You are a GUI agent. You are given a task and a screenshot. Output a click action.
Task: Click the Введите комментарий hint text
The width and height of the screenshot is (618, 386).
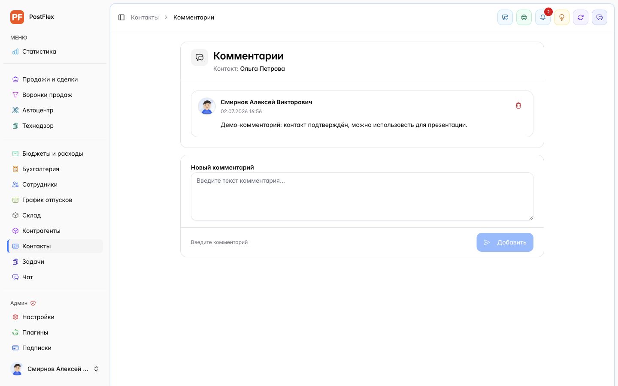pos(219,242)
